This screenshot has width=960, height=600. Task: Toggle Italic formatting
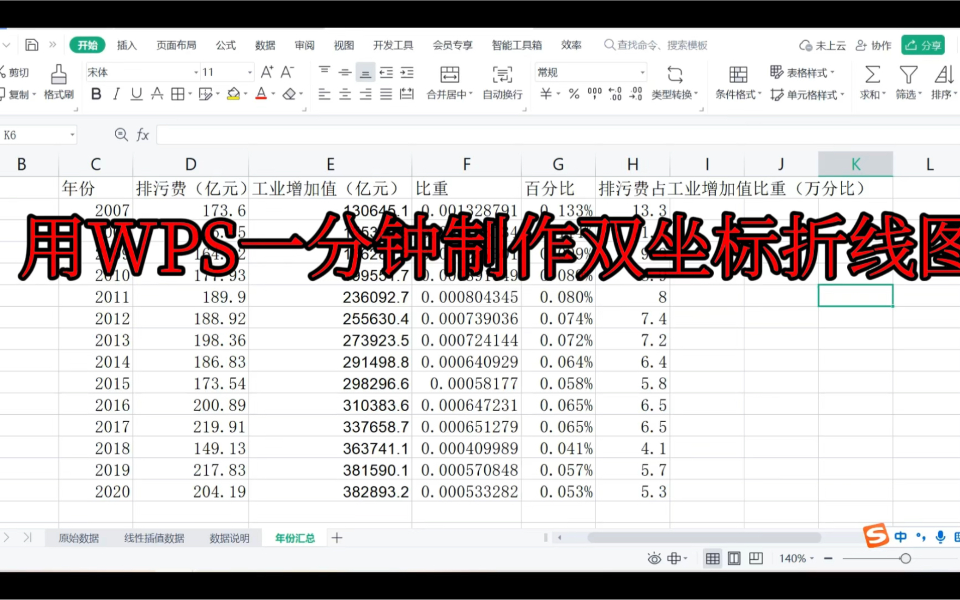coord(116,94)
